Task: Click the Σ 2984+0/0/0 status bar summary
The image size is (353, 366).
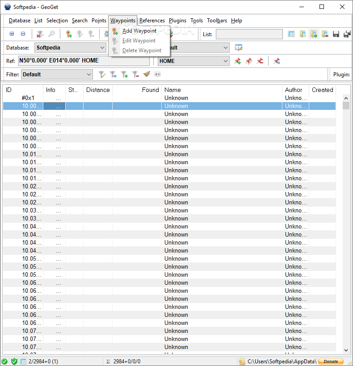Action: point(123,362)
